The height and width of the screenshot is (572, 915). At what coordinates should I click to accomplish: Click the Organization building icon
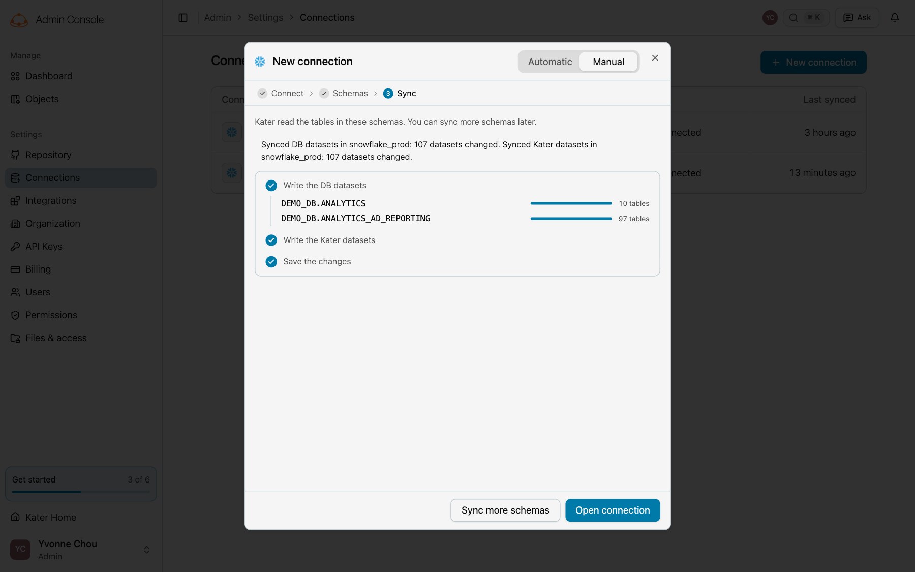15,224
